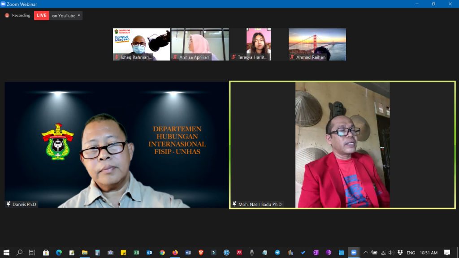Click the Moh. Nasir Badu Ph.D. name label
This screenshot has width=459, height=258.
point(260,204)
